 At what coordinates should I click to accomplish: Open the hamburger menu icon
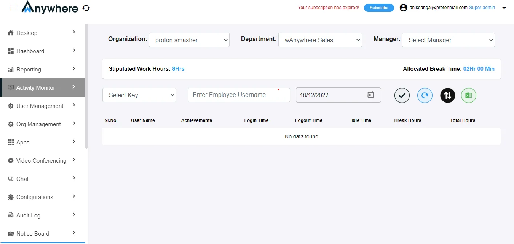[x=14, y=8]
